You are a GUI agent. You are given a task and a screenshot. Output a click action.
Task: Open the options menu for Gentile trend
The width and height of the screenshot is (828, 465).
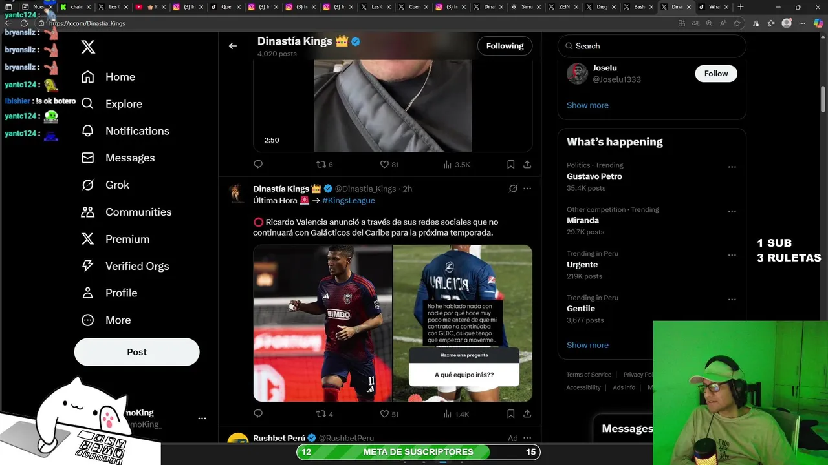[x=732, y=300]
